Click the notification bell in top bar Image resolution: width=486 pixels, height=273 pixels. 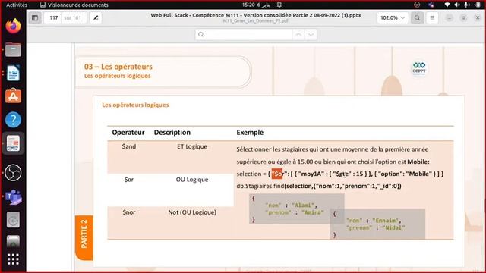pos(279,5)
